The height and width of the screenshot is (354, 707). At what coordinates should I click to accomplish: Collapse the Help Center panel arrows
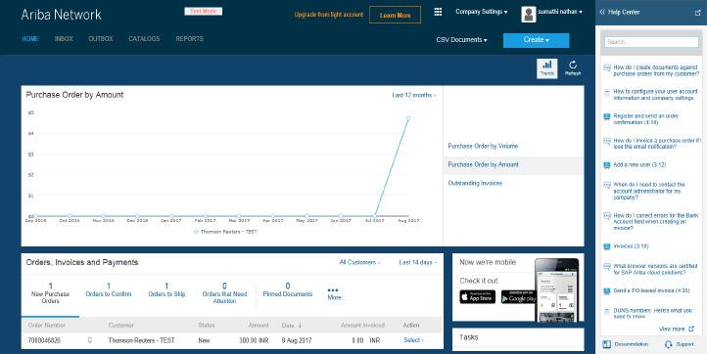(602, 12)
